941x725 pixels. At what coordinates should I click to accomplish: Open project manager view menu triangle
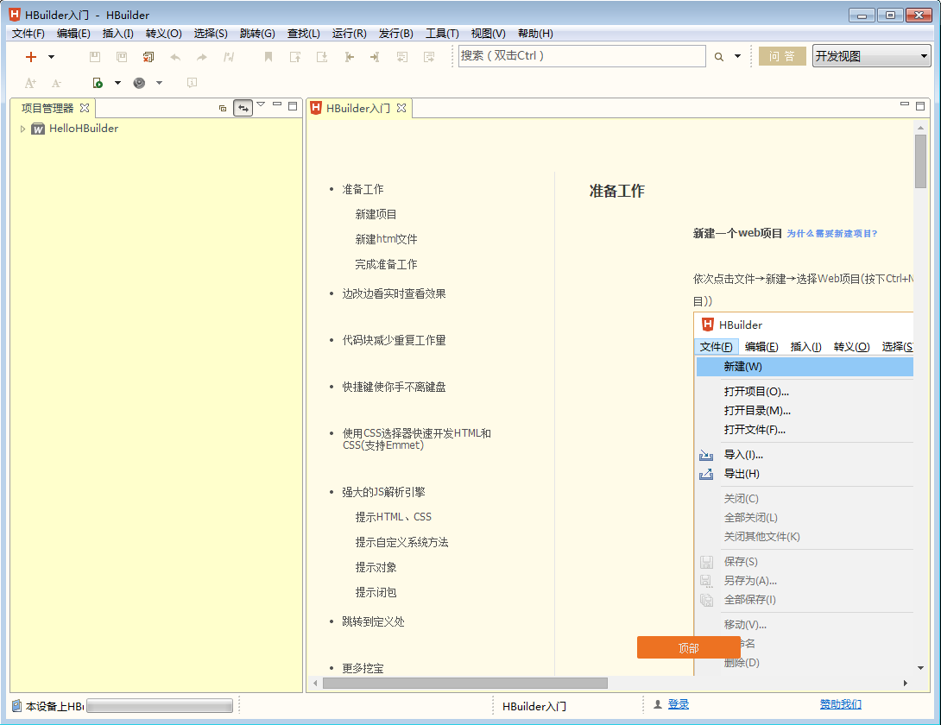click(261, 105)
